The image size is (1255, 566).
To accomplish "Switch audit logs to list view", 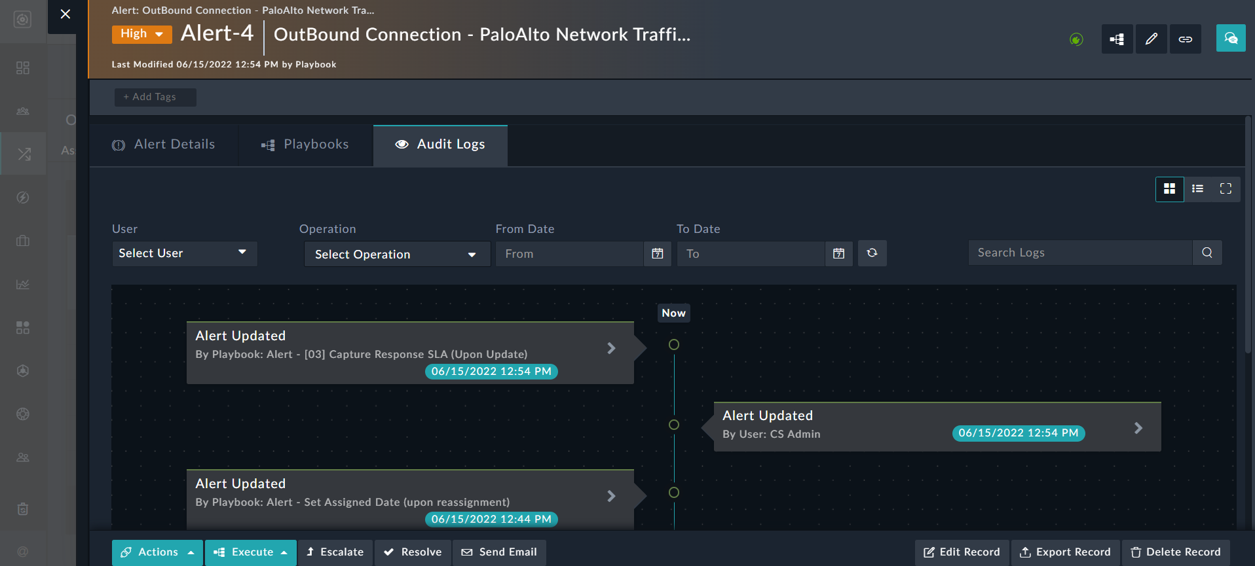I will click(x=1197, y=189).
